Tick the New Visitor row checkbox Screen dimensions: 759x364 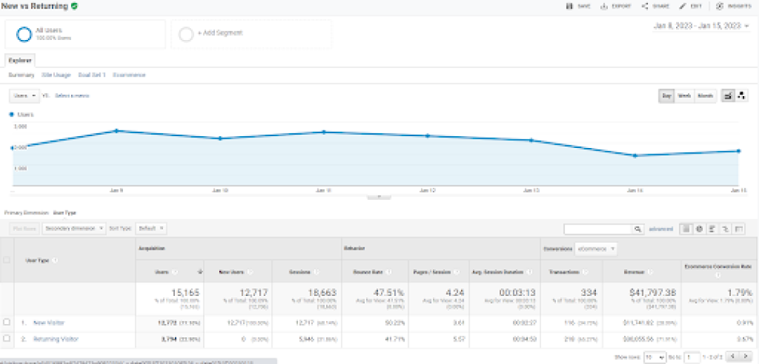(7, 322)
